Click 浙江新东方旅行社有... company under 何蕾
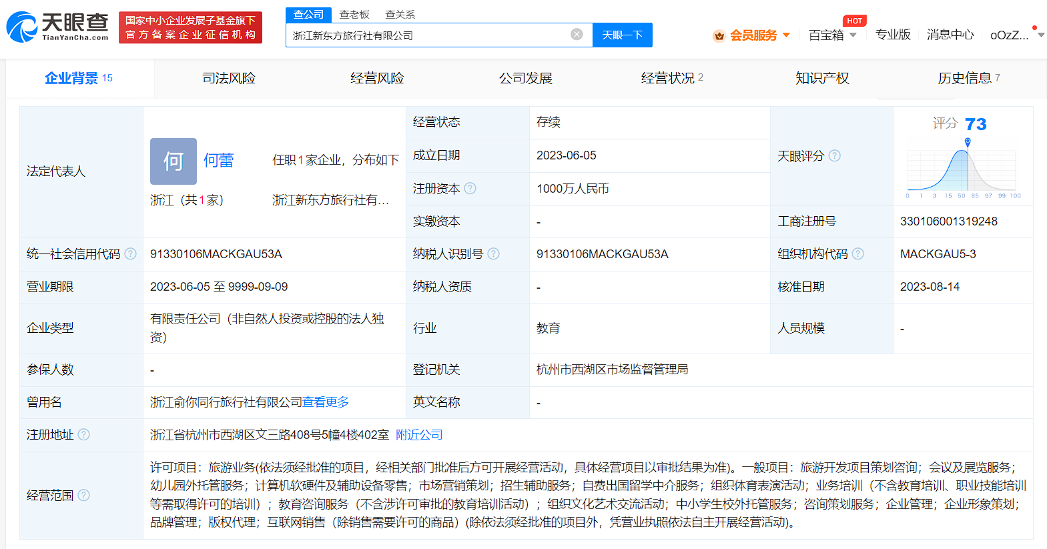This screenshot has width=1047, height=549. coord(331,199)
